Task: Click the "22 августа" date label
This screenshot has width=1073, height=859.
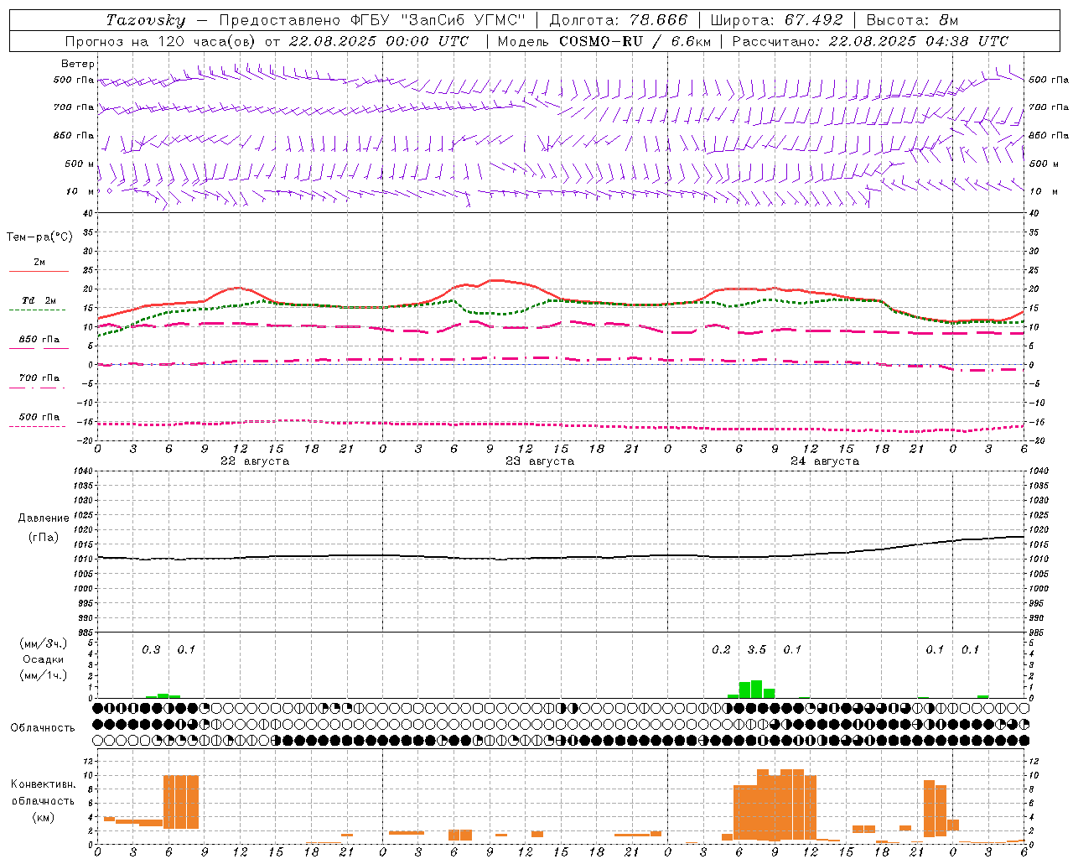Action: 255,461
